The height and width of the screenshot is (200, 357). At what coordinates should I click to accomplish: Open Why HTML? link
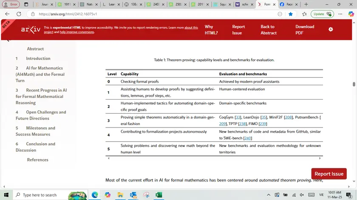[x=211, y=30]
